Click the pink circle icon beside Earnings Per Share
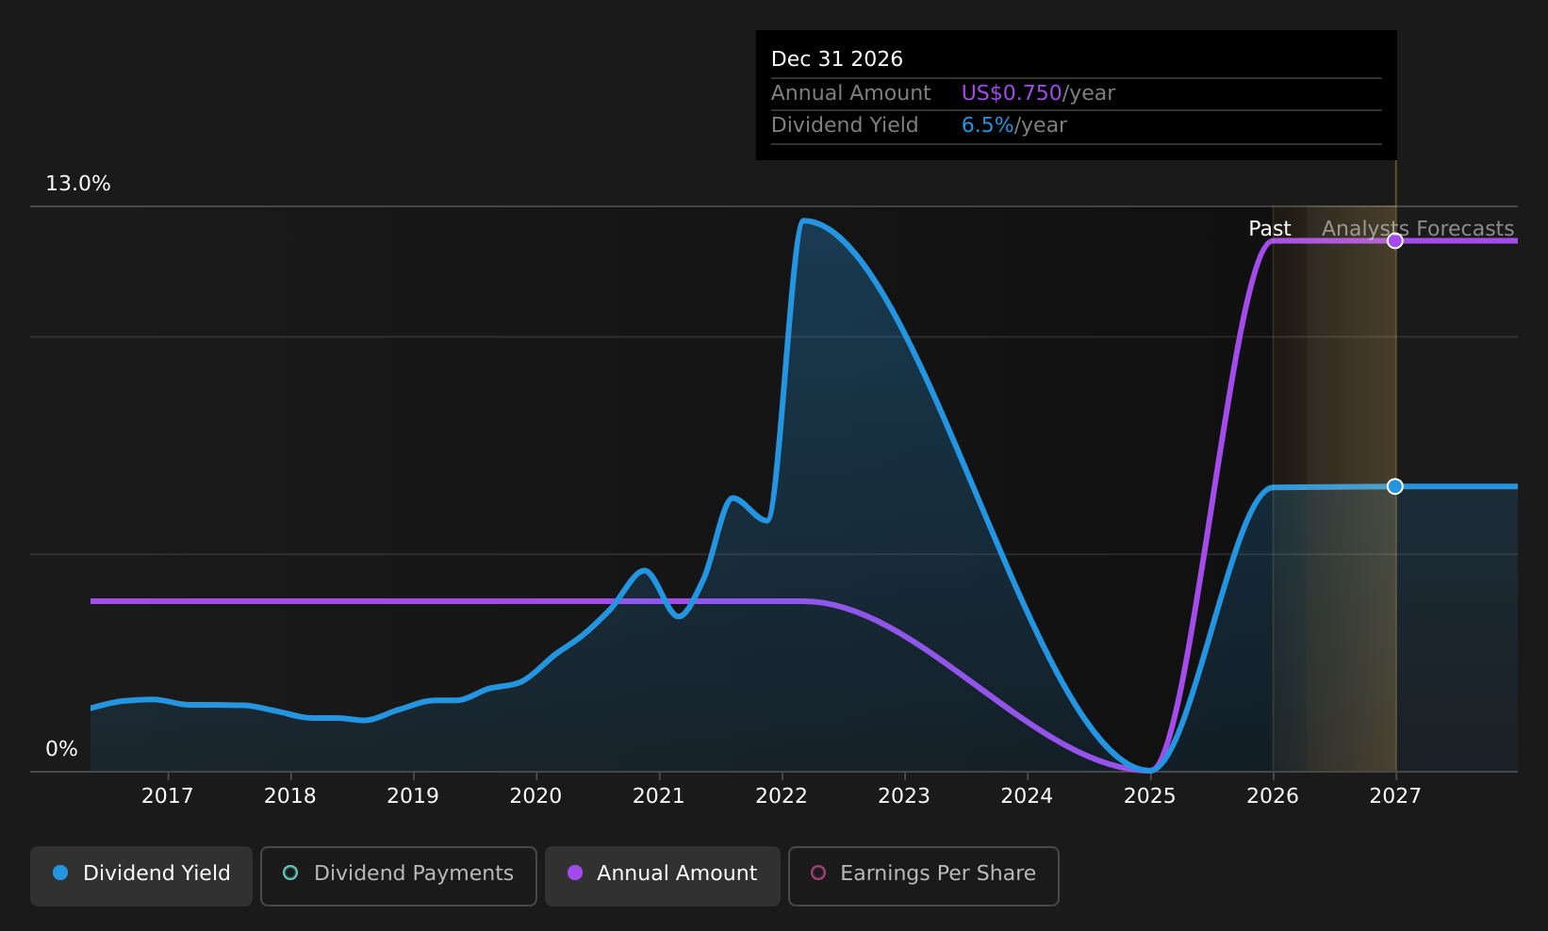Screen dimensions: 1548x931 pyautogui.click(x=819, y=874)
